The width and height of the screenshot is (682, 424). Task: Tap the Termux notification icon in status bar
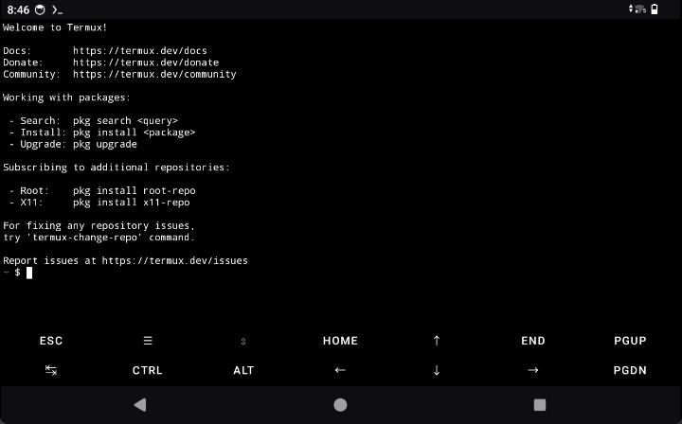(x=58, y=9)
